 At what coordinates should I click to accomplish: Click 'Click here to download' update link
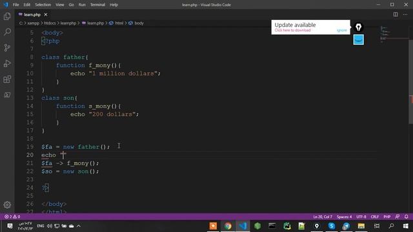pyautogui.click(x=292, y=30)
